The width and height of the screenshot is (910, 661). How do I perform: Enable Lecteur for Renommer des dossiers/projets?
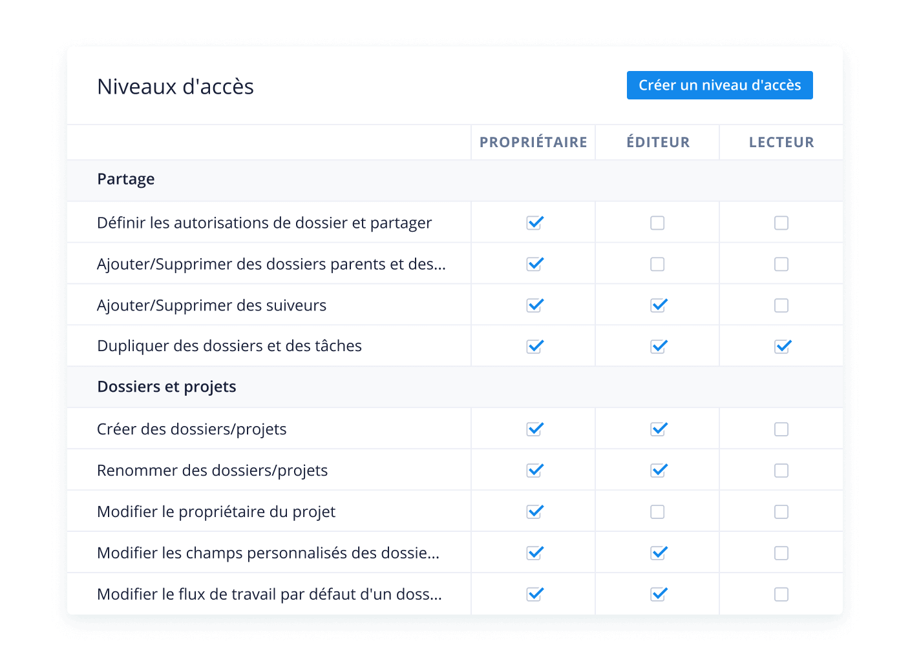(781, 471)
